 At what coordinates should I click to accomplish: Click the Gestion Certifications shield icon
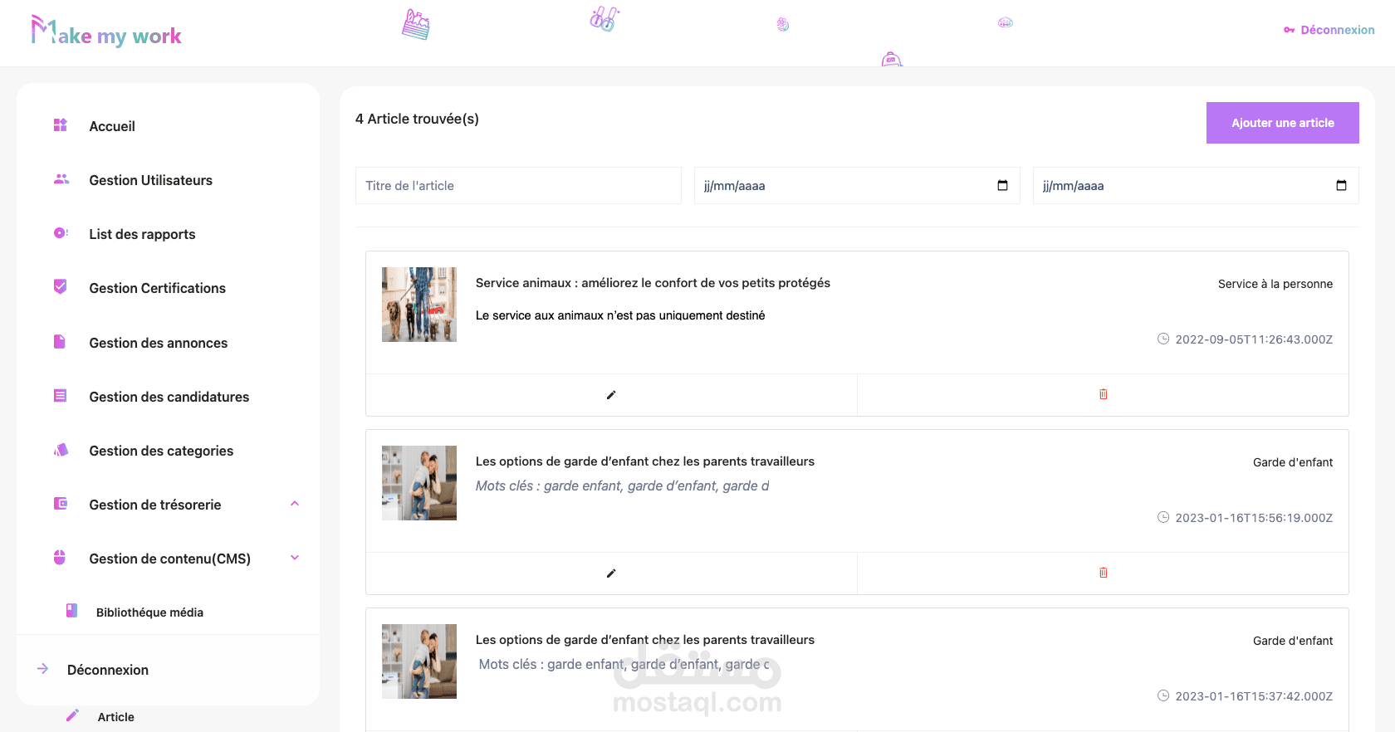click(60, 286)
